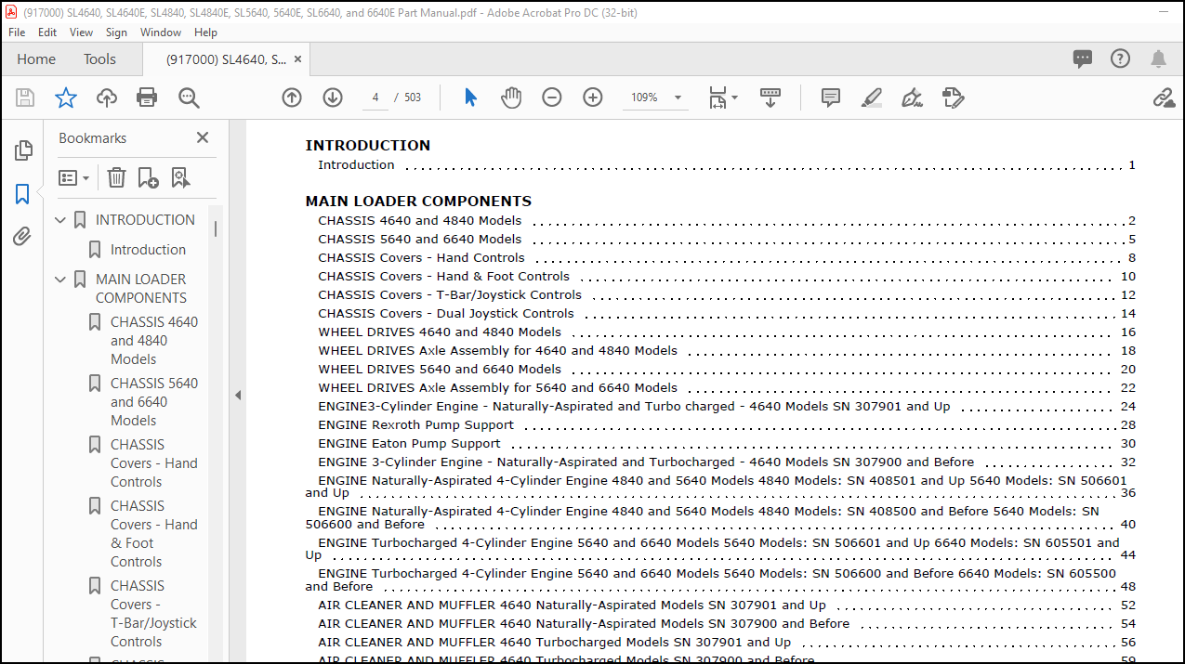
Task: Open the File menu
Action: coord(17,32)
